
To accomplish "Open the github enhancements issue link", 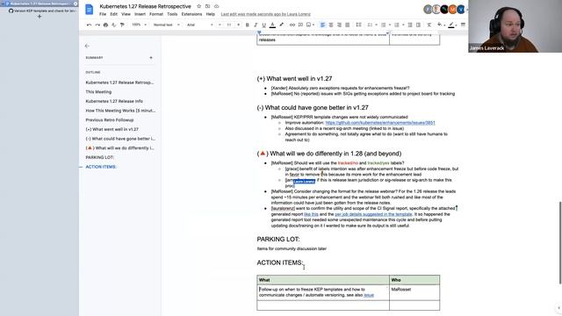I will click(380, 123).
